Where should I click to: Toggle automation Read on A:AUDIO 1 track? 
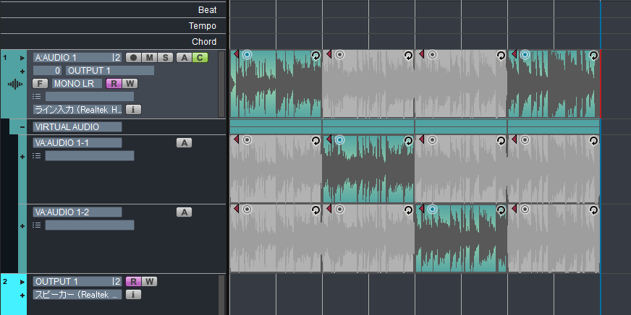(x=114, y=84)
